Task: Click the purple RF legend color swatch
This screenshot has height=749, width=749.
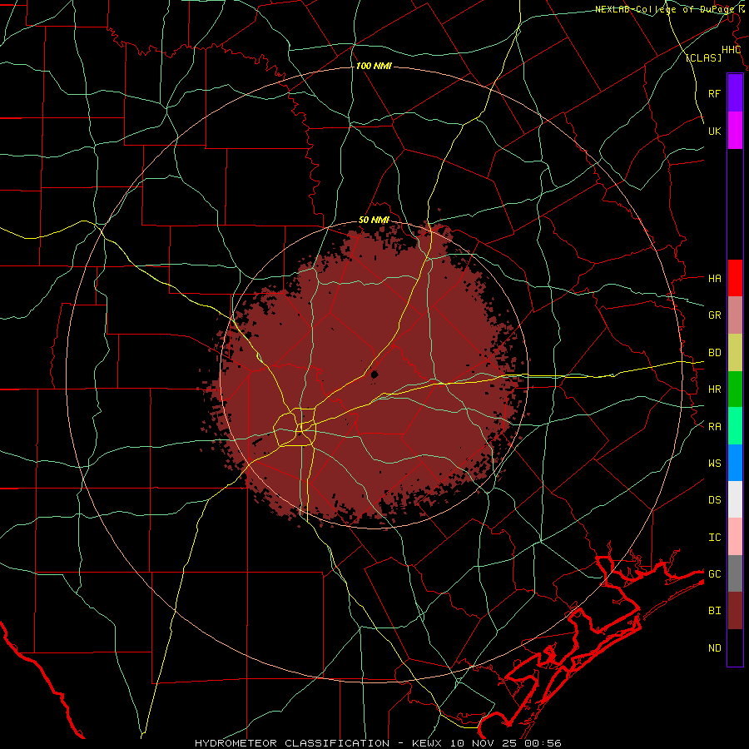Action: (x=735, y=93)
